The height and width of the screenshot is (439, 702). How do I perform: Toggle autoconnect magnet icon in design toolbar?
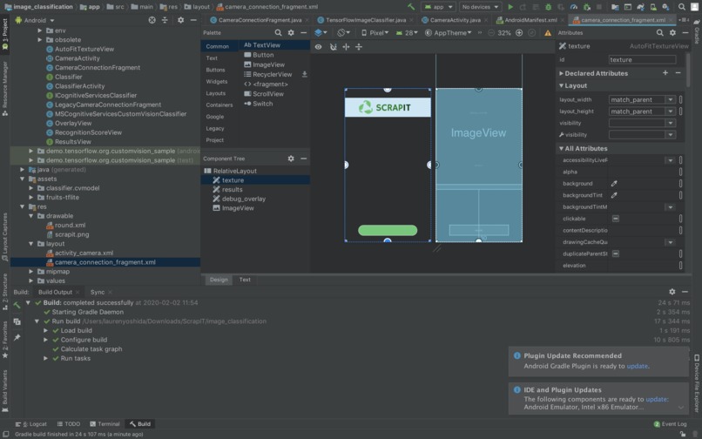[x=333, y=46]
